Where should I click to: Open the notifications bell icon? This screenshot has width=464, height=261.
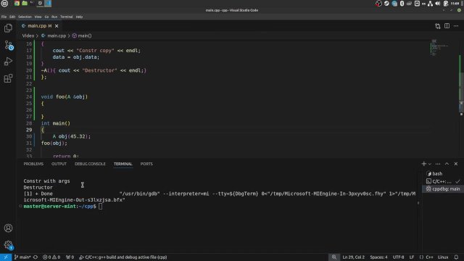[x=456, y=257]
